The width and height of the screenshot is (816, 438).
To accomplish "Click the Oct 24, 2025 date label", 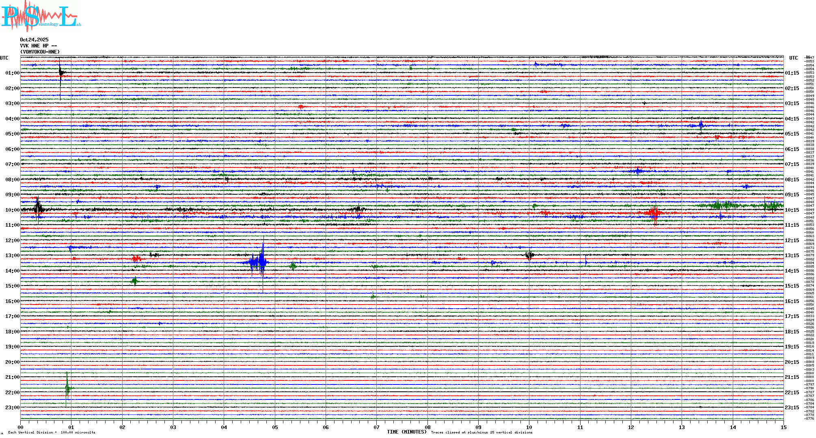I will click(x=34, y=40).
